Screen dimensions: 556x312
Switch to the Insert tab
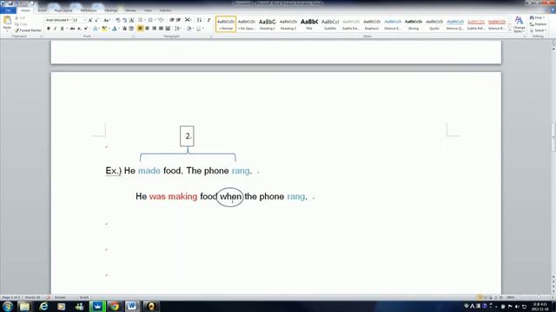coord(43,10)
